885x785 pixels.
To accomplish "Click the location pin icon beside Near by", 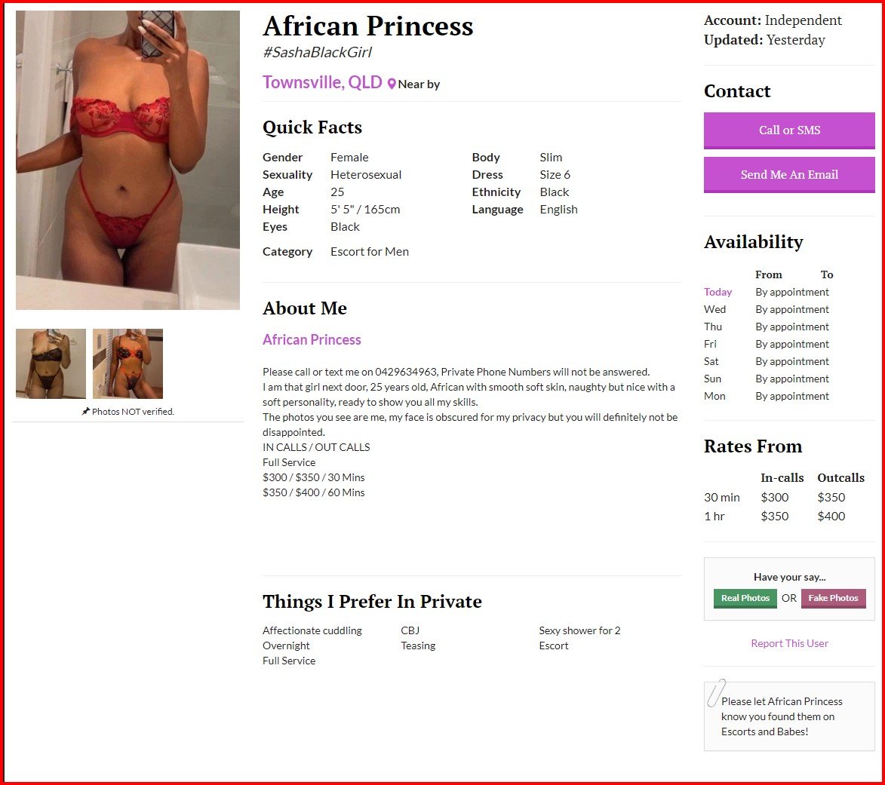I will coord(392,84).
